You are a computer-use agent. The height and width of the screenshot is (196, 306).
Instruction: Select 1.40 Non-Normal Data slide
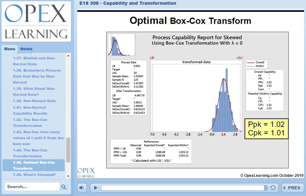34,101
